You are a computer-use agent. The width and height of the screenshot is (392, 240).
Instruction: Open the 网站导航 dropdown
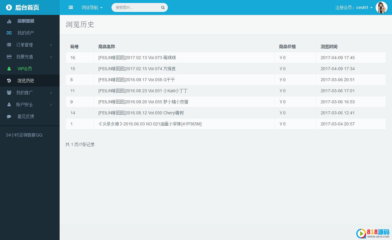(92, 7)
